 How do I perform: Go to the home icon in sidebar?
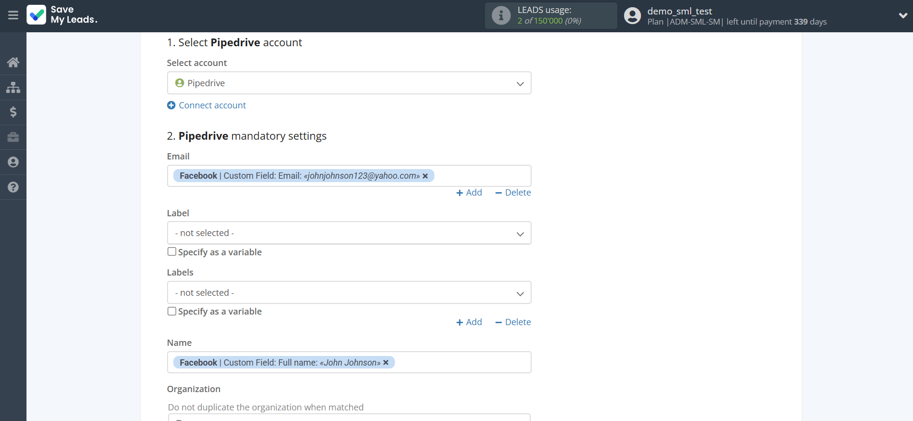pos(13,62)
